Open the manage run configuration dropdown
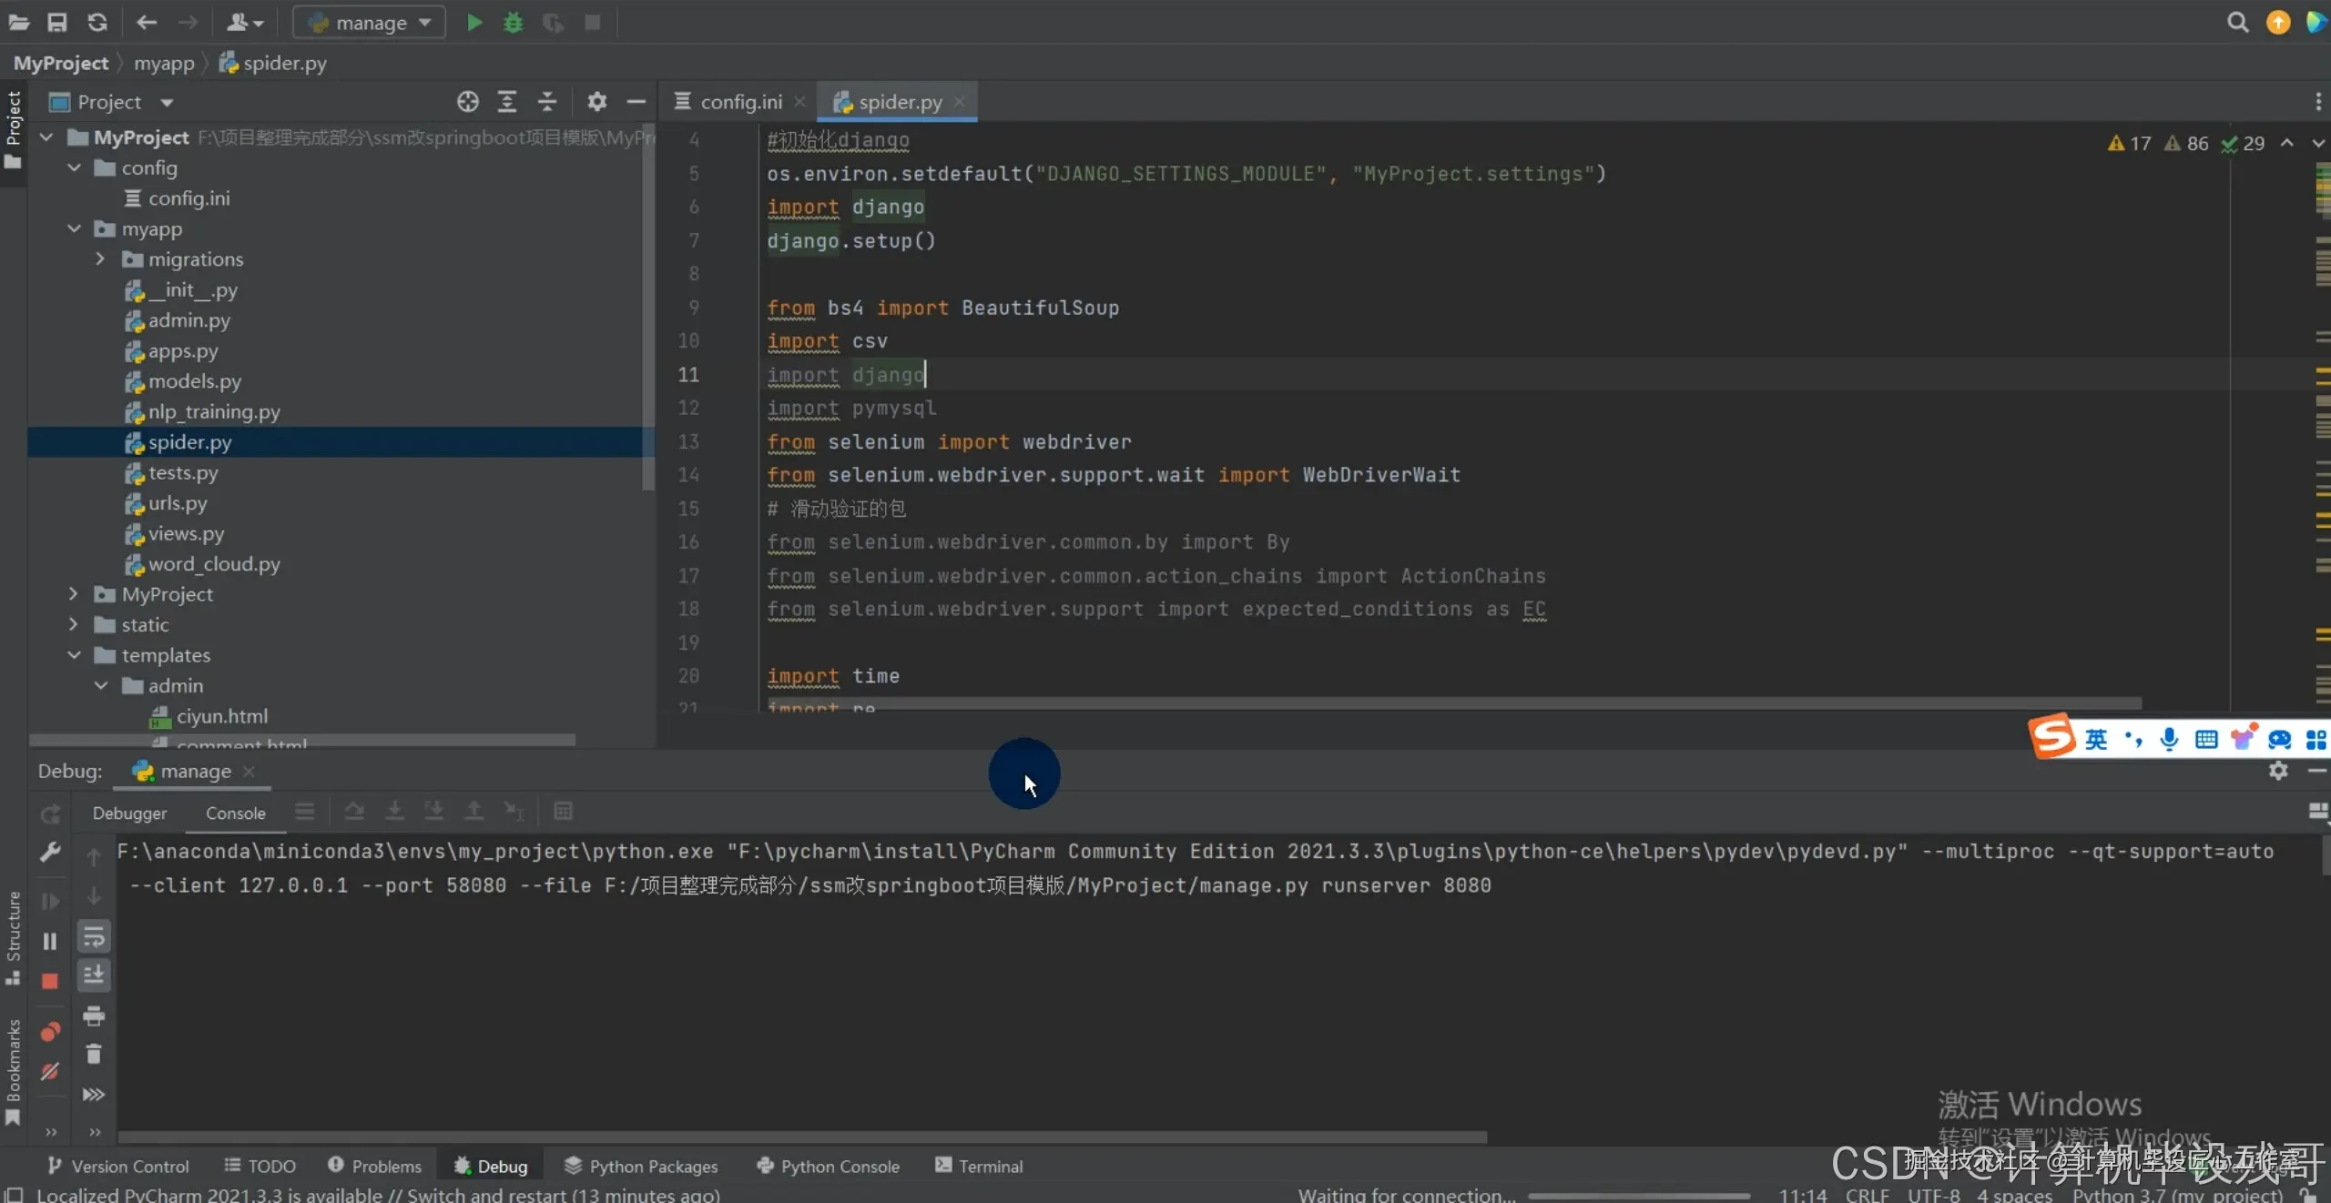Viewport: 2331px width, 1203px height. pos(369,22)
